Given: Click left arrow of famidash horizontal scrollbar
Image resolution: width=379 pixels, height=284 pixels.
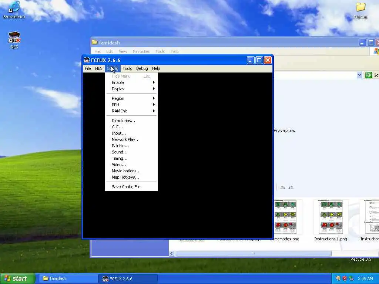Looking at the screenshot, I should click(x=172, y=253).
